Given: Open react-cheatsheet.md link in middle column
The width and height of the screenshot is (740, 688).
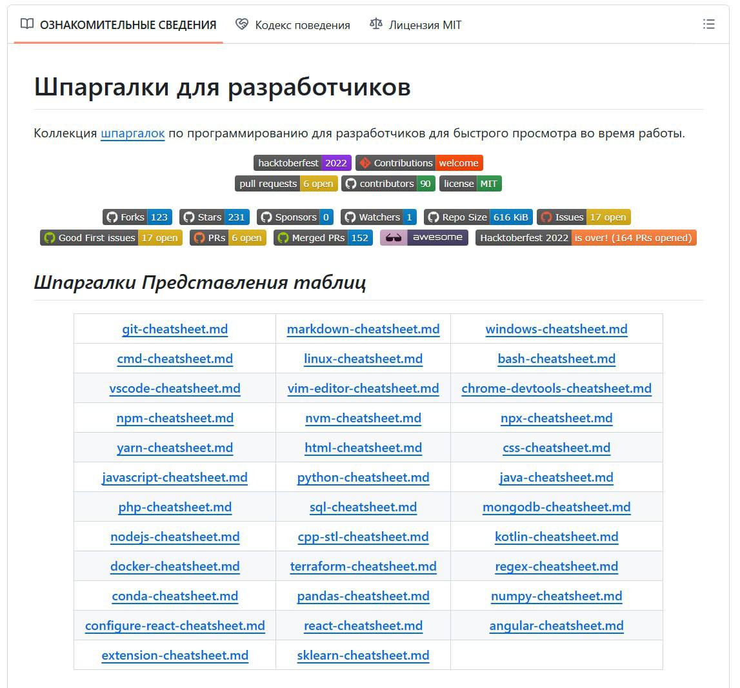Looking at the screenshot, I should click(x=363, y=626).
